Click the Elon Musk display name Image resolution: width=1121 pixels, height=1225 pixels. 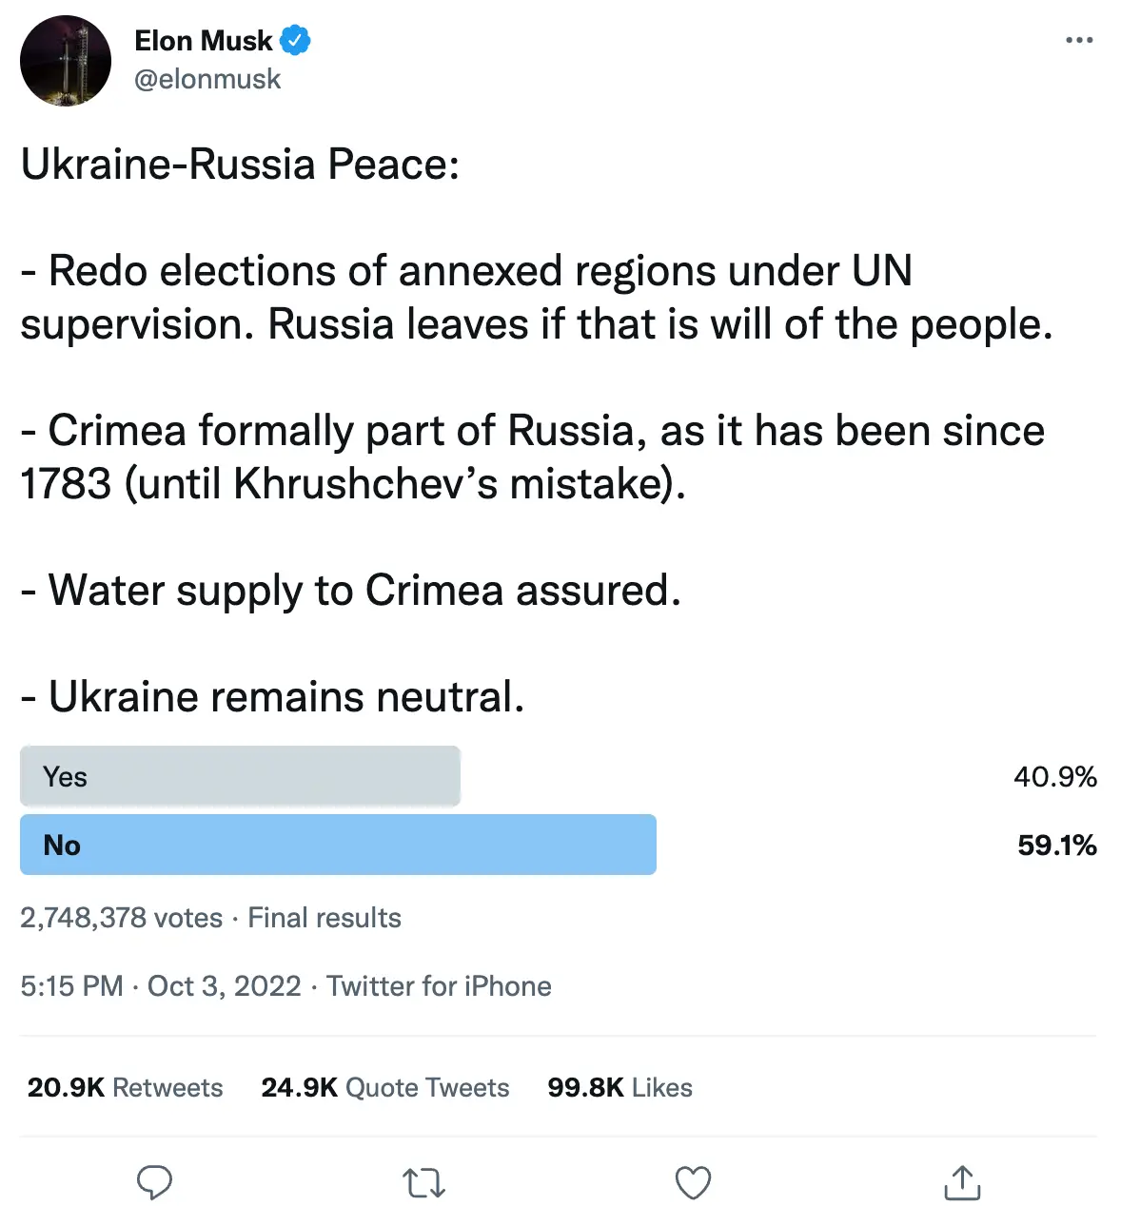pyautogui.click(x=204, y=41)
